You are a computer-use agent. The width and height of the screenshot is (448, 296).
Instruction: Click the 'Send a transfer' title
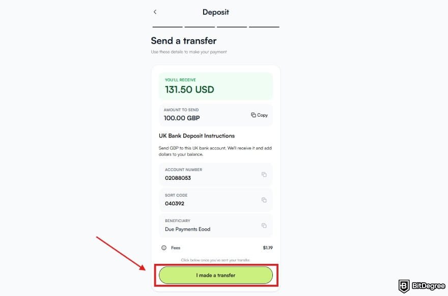coord(183,41)
